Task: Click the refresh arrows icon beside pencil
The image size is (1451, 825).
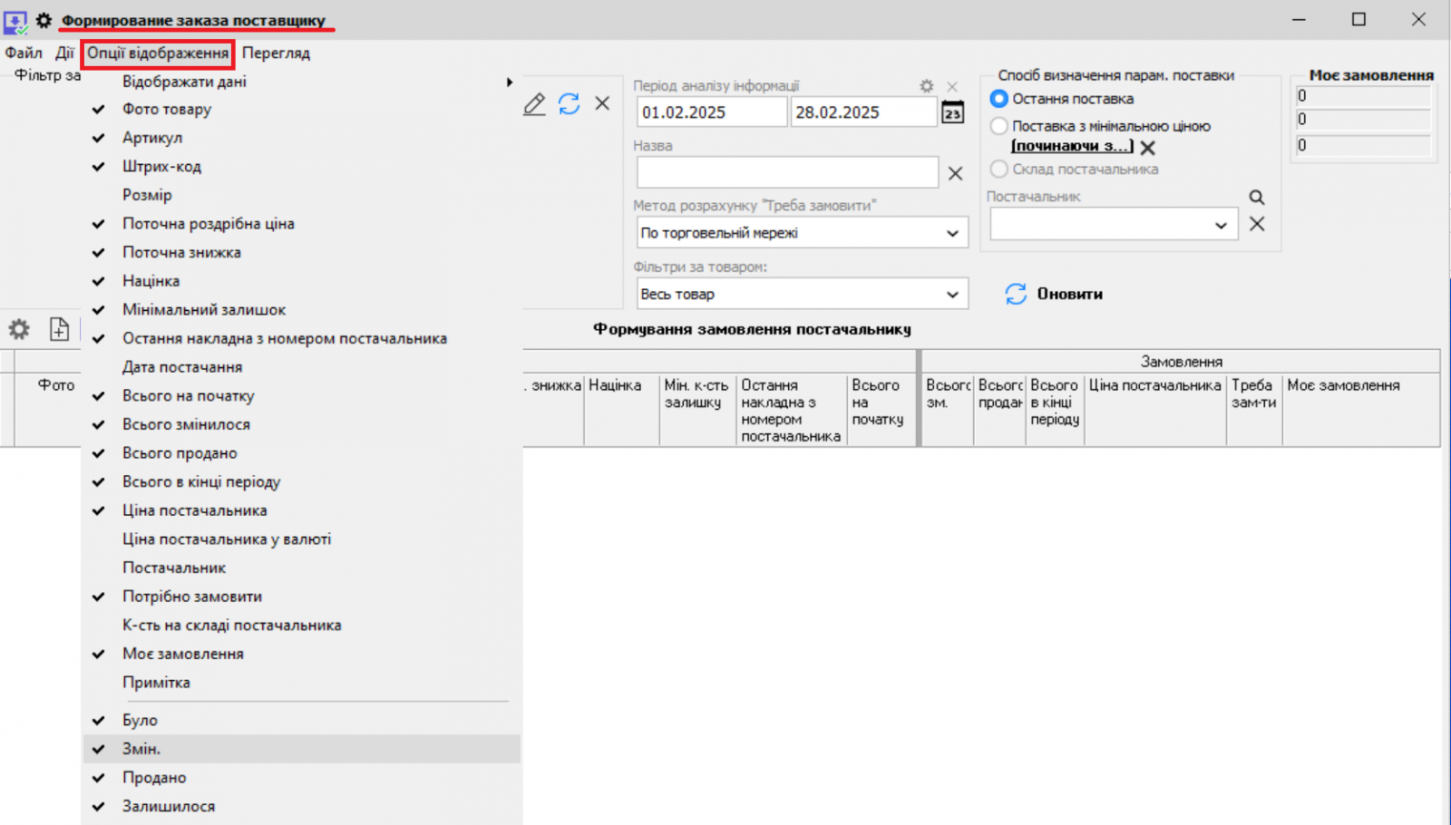Action: pos(569,104)
